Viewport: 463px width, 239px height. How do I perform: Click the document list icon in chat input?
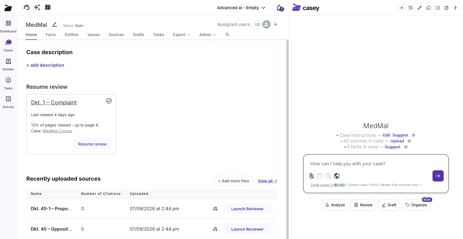click(328, 176)
